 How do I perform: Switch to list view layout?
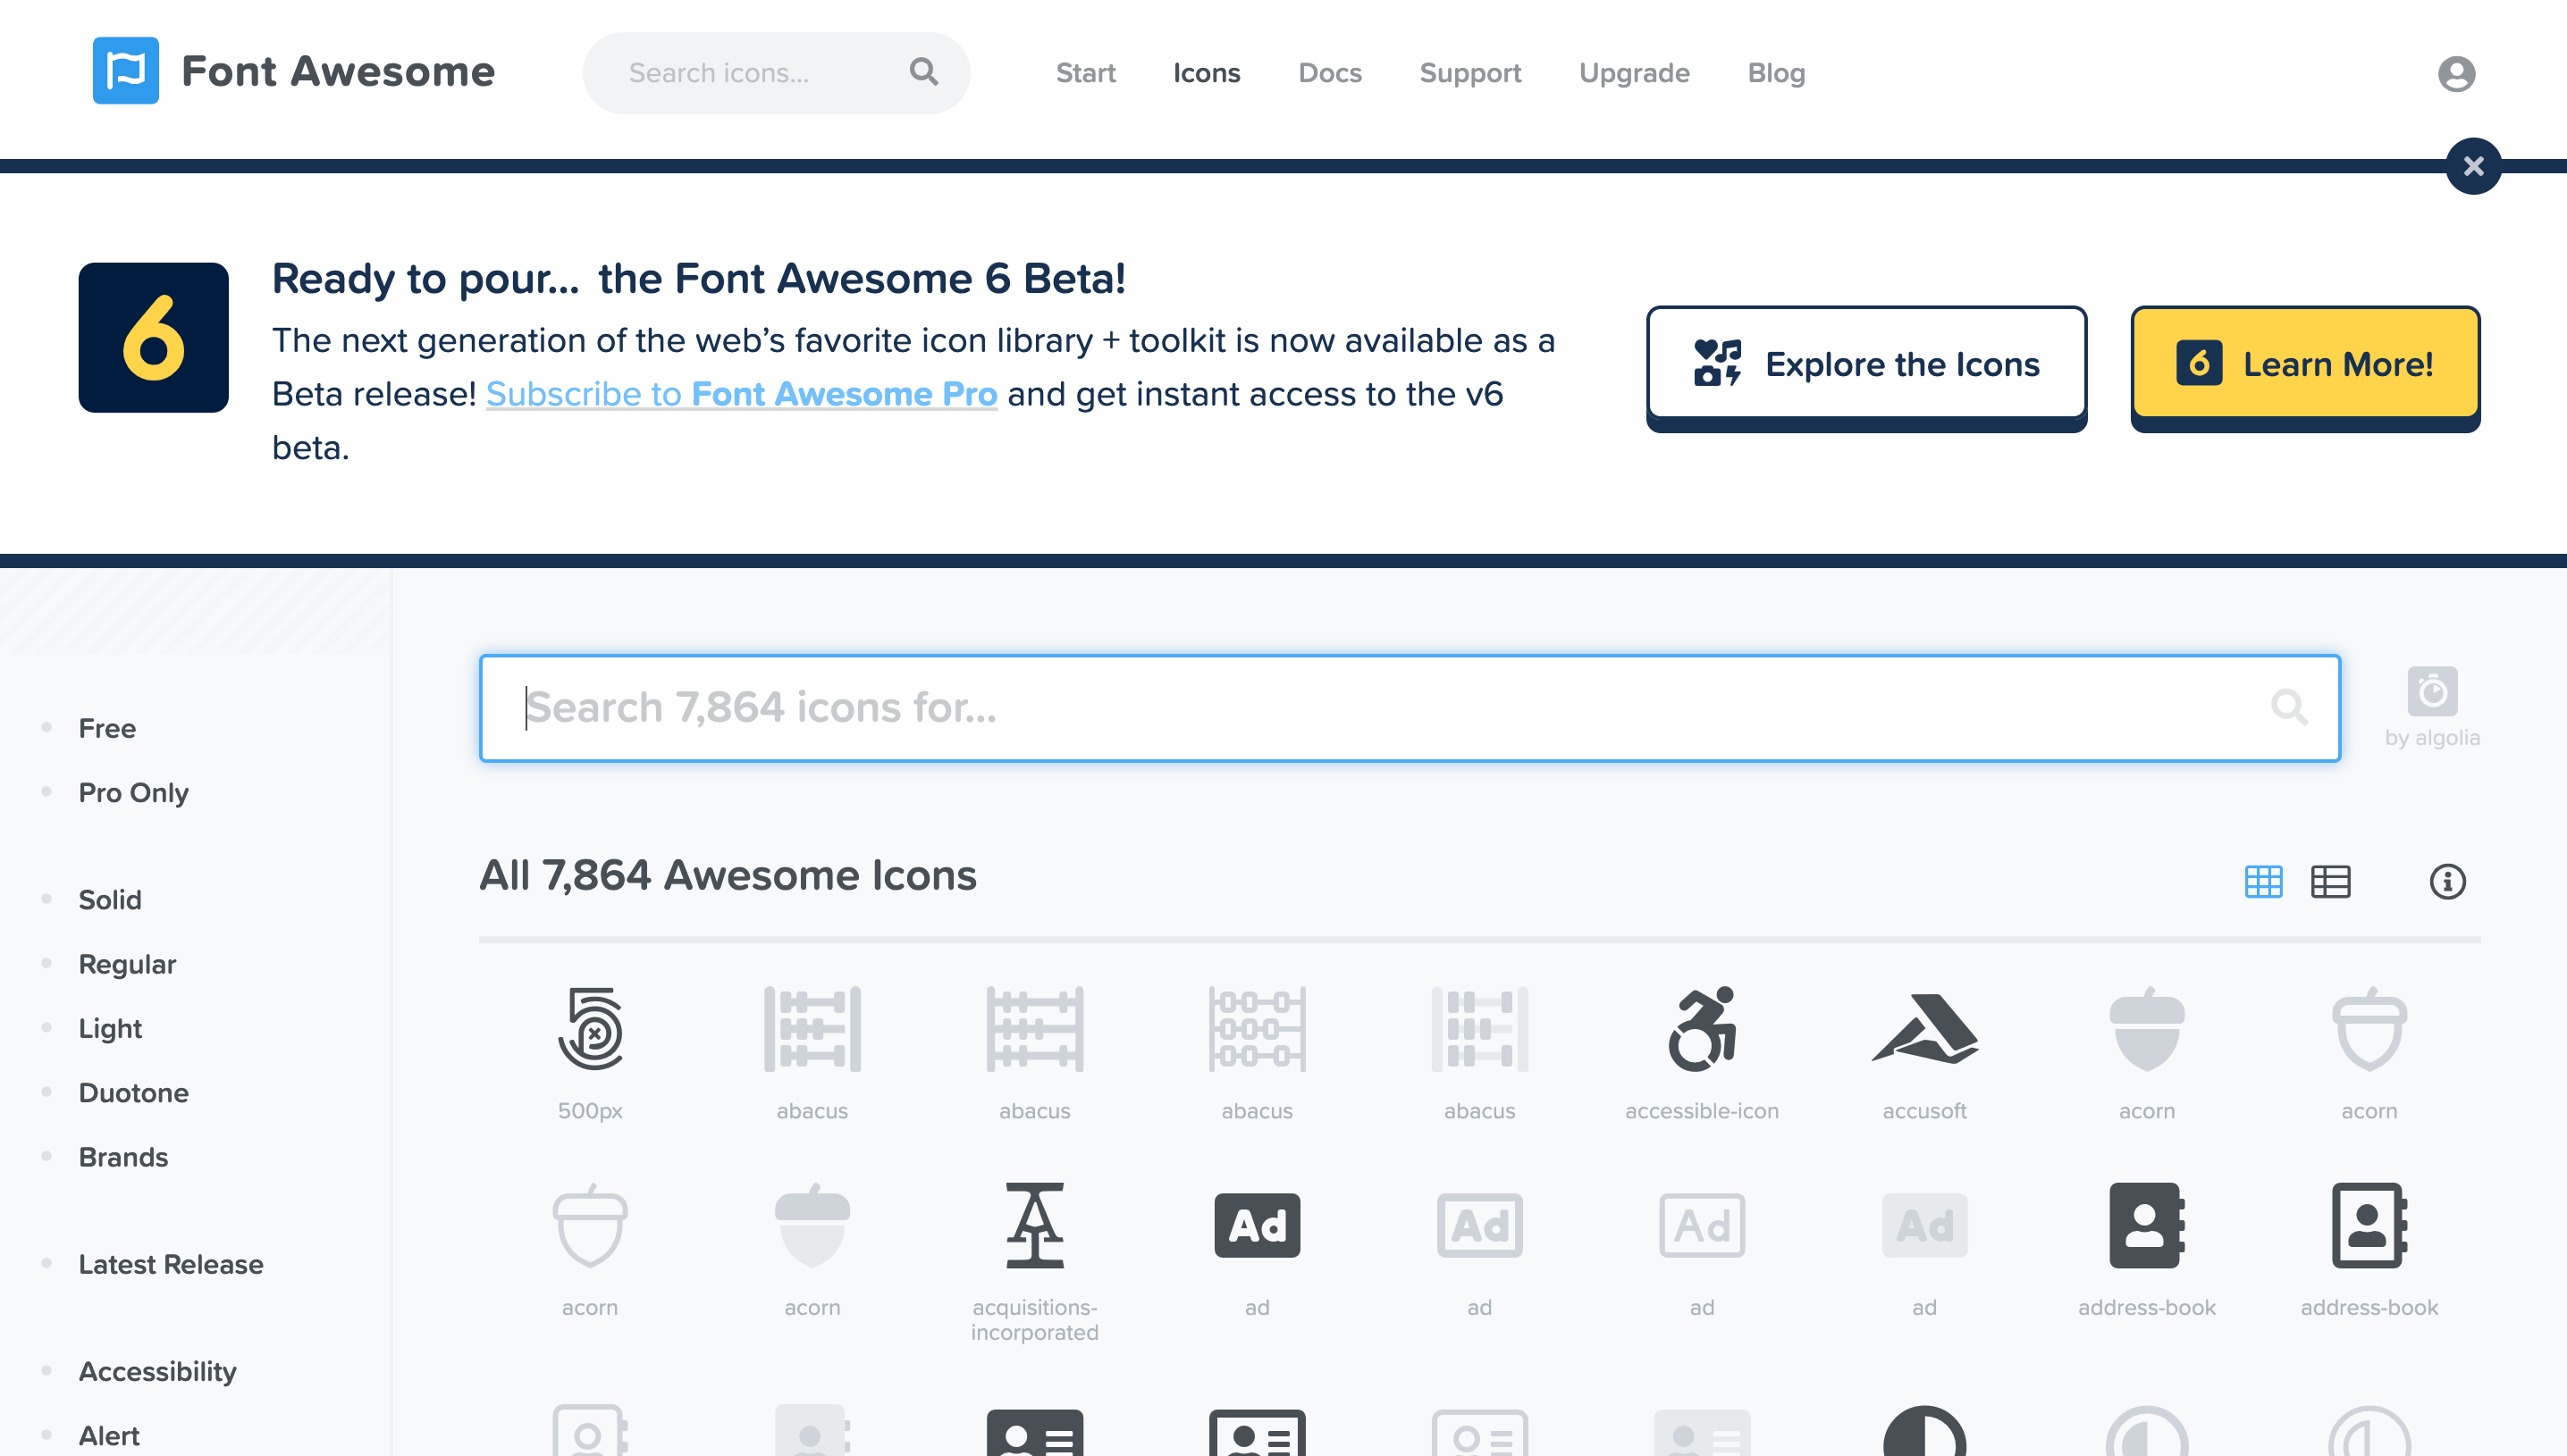point(2330,881)
